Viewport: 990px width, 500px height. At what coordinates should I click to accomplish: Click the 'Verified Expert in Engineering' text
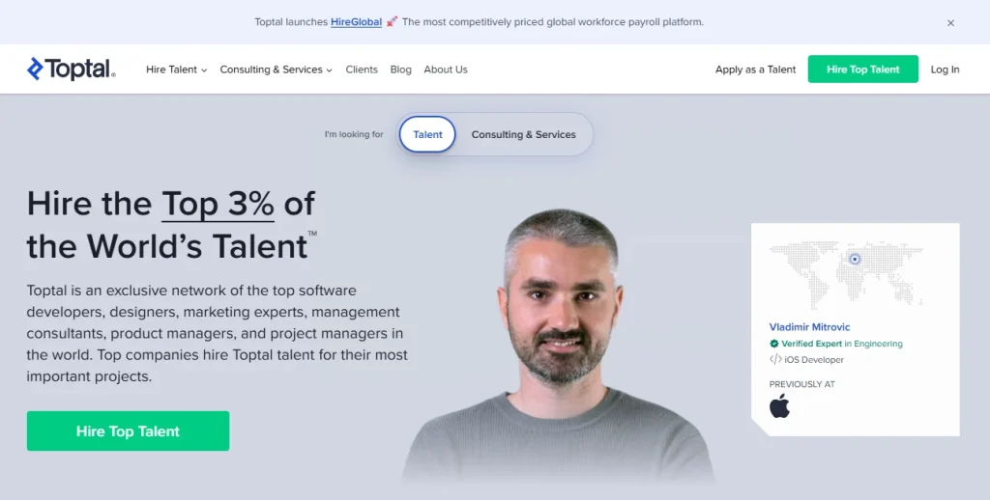pos(842,344)
